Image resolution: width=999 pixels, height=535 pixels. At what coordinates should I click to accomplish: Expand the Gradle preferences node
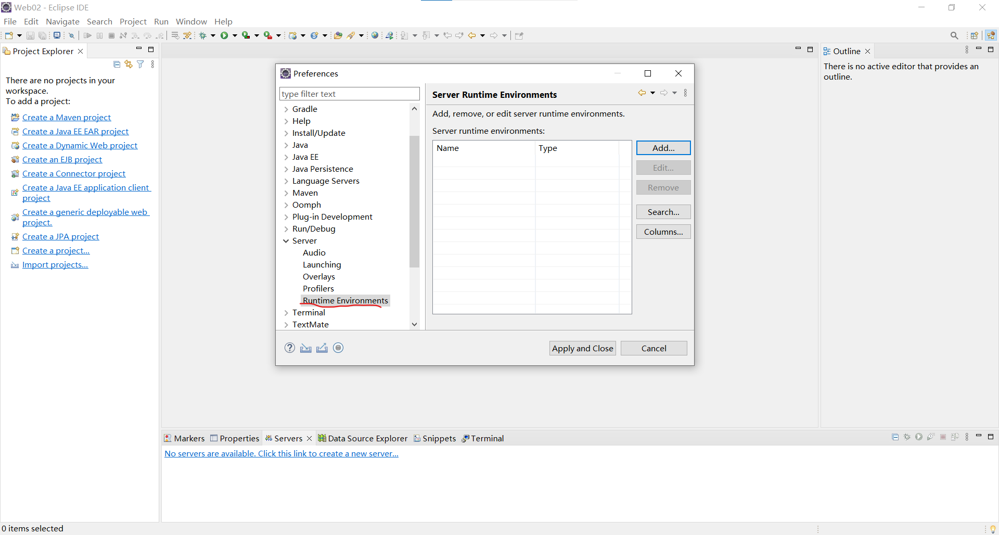[x=286, y=109]
